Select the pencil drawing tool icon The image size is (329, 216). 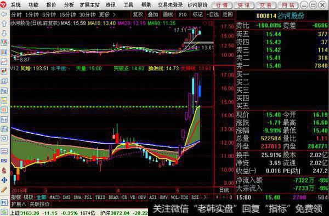point(4,189)
